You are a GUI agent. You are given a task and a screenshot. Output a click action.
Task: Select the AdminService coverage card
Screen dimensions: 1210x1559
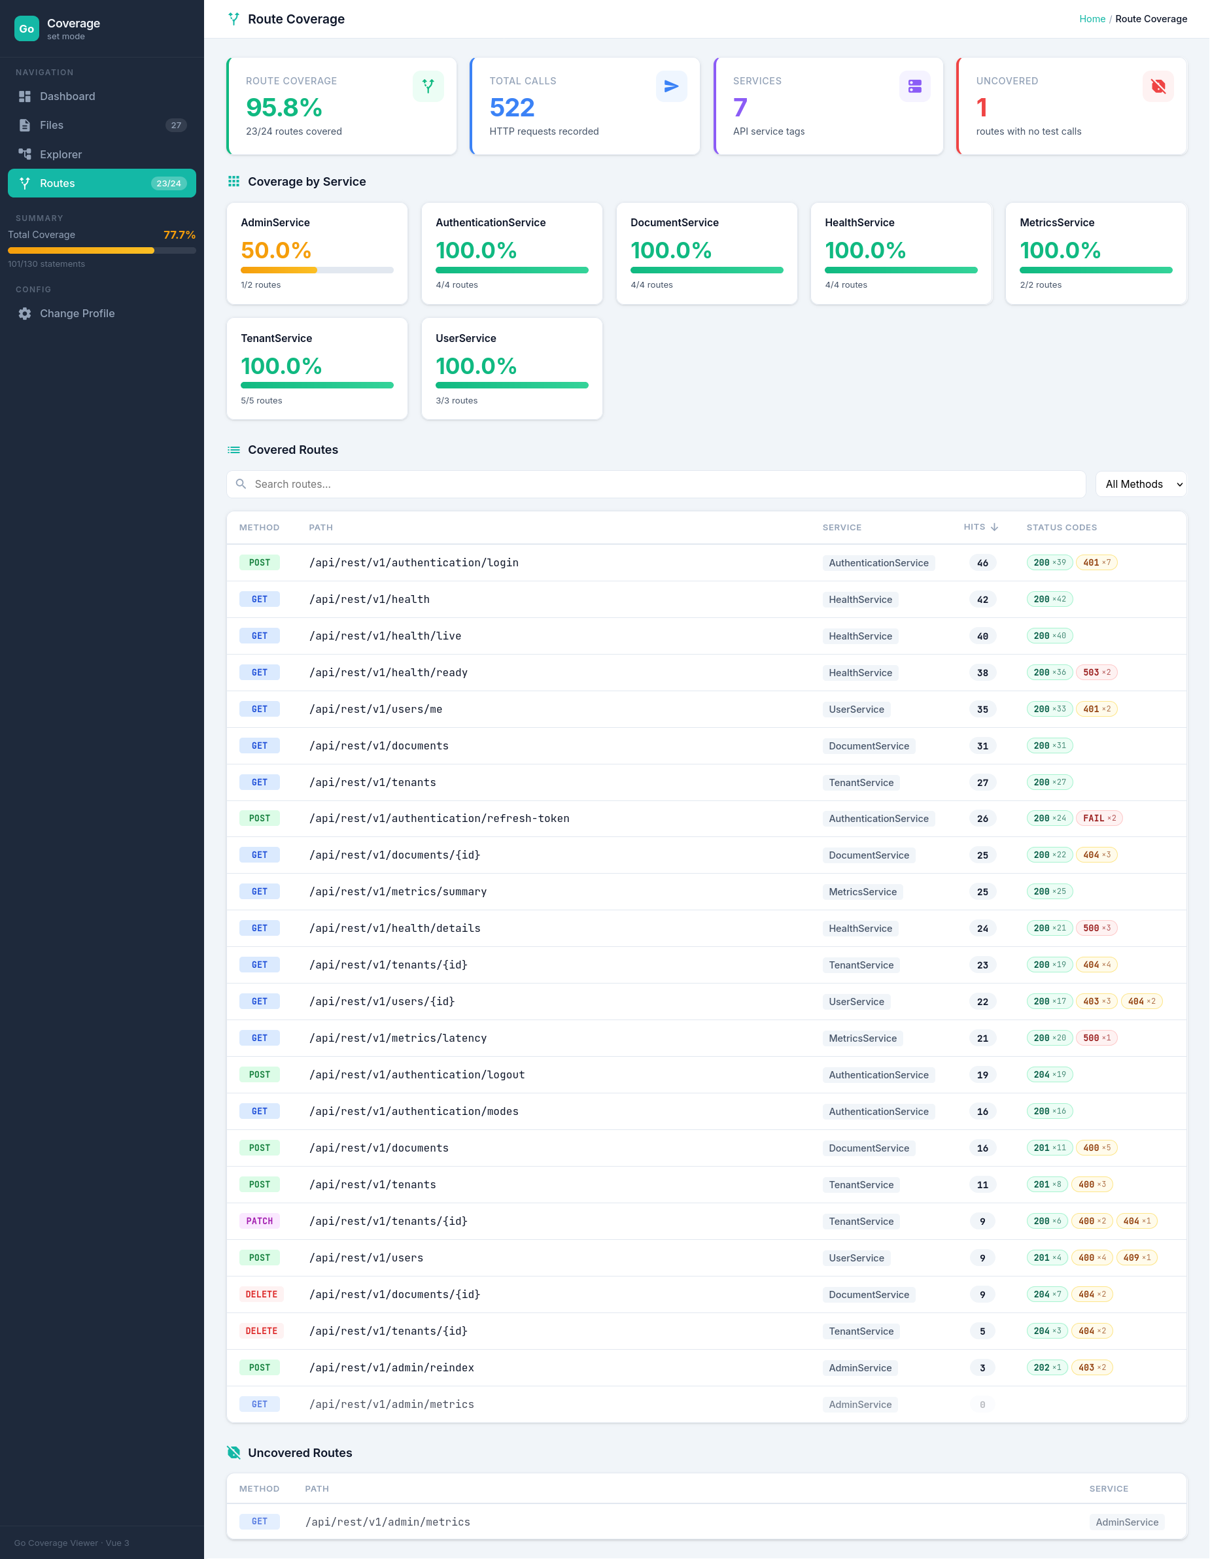coord(317,254)
